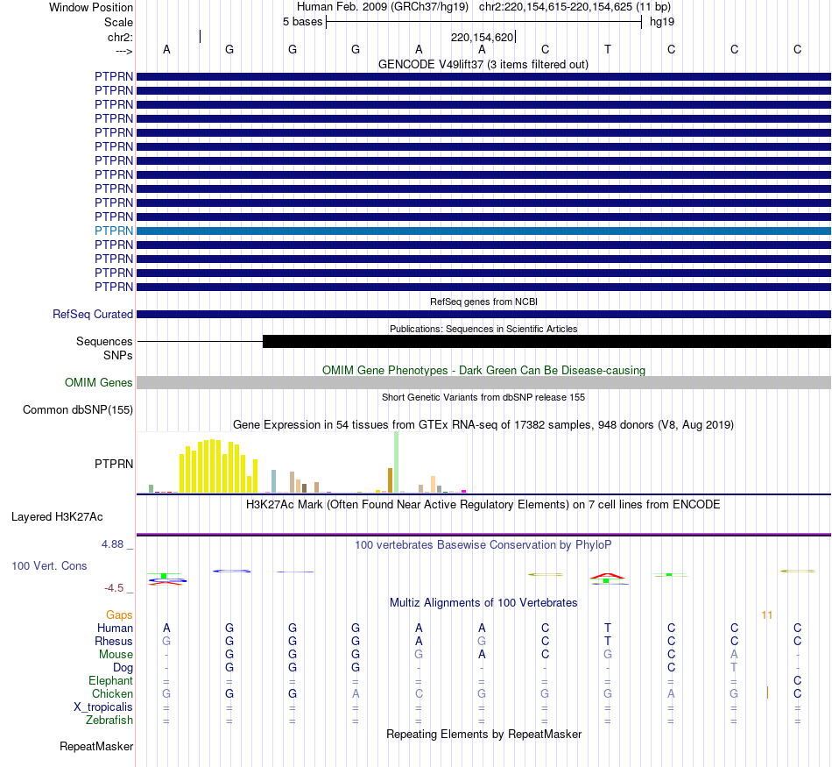Select the light-blue highlighted PTPRN transcript label
832x767 pixels.
pos(114,231)
